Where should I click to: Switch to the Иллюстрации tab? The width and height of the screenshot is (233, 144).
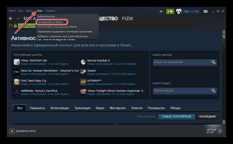click(60, 108)
